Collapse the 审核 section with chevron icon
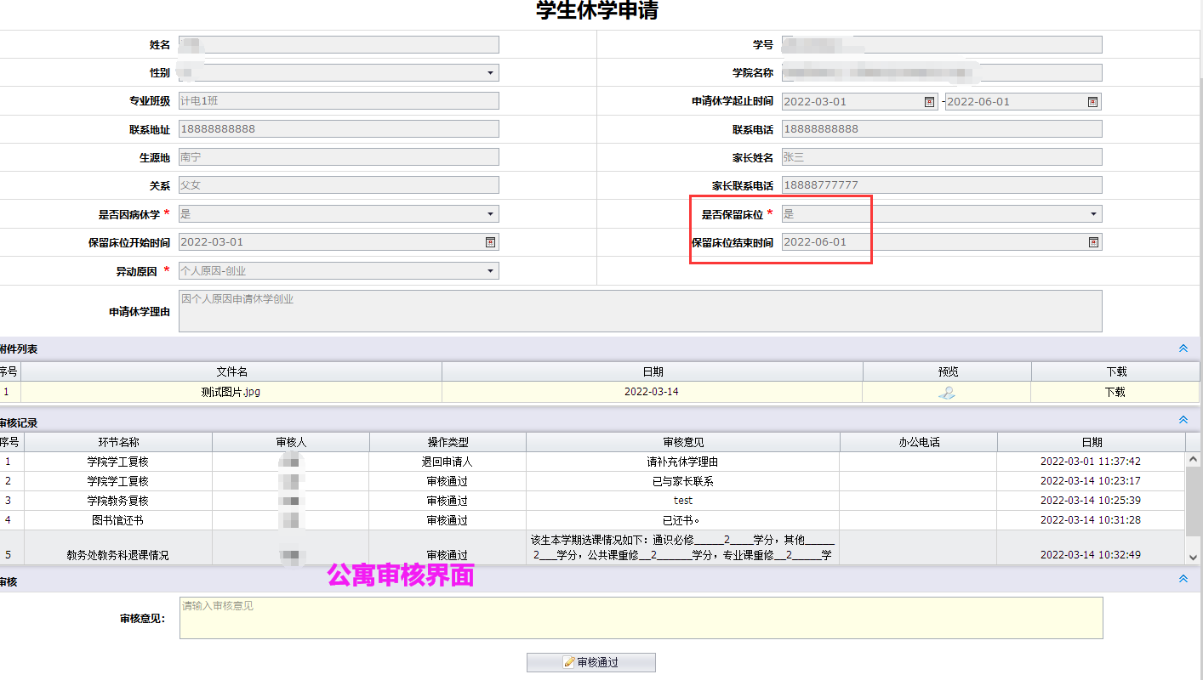The image size is (1203, 680). [1183, 579]
